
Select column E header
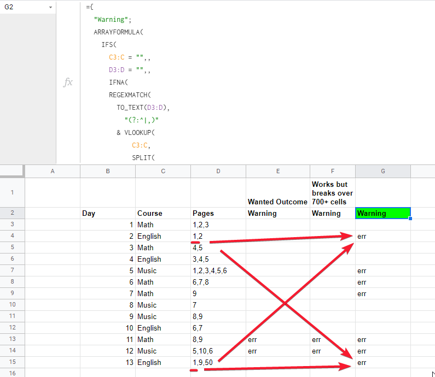point(278,171)
